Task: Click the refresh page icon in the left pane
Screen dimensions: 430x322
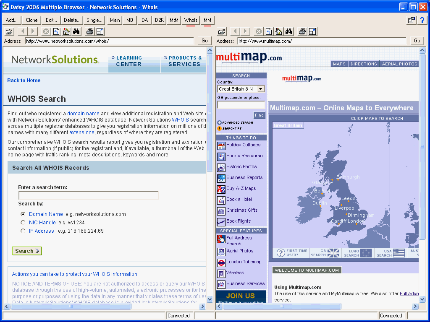Action: [x=56, y=31]
